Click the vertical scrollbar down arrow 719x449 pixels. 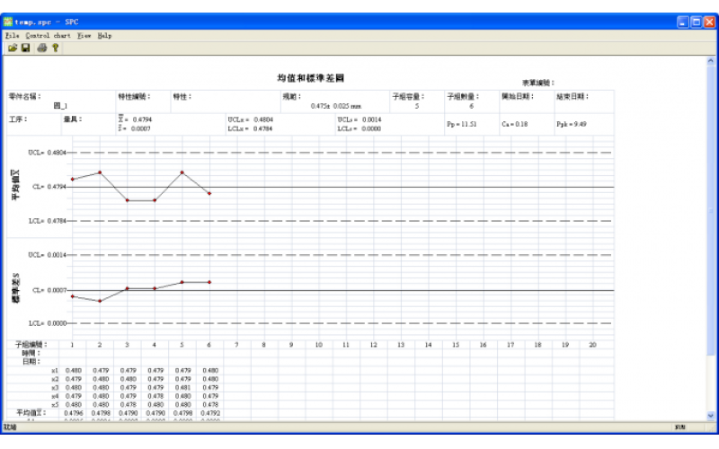712,415
